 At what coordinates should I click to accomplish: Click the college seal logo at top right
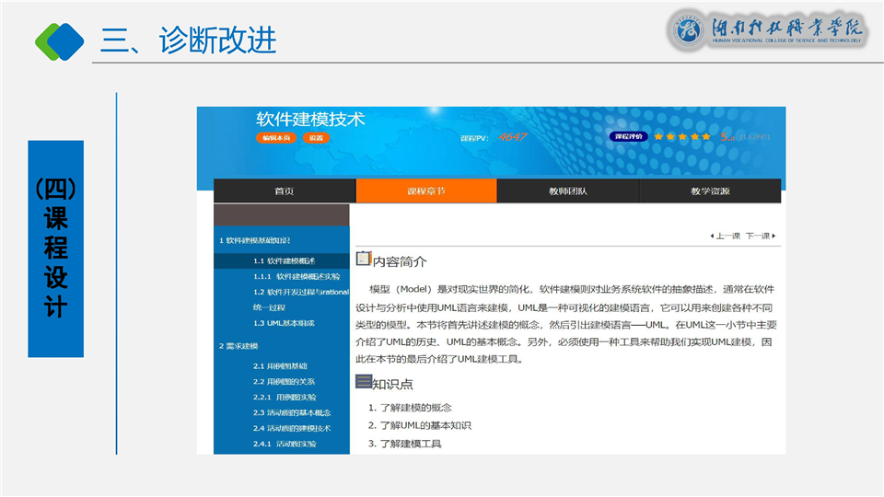tap(688, 29)
